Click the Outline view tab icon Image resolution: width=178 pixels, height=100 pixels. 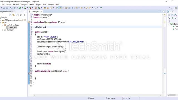(x=168, y=12)
